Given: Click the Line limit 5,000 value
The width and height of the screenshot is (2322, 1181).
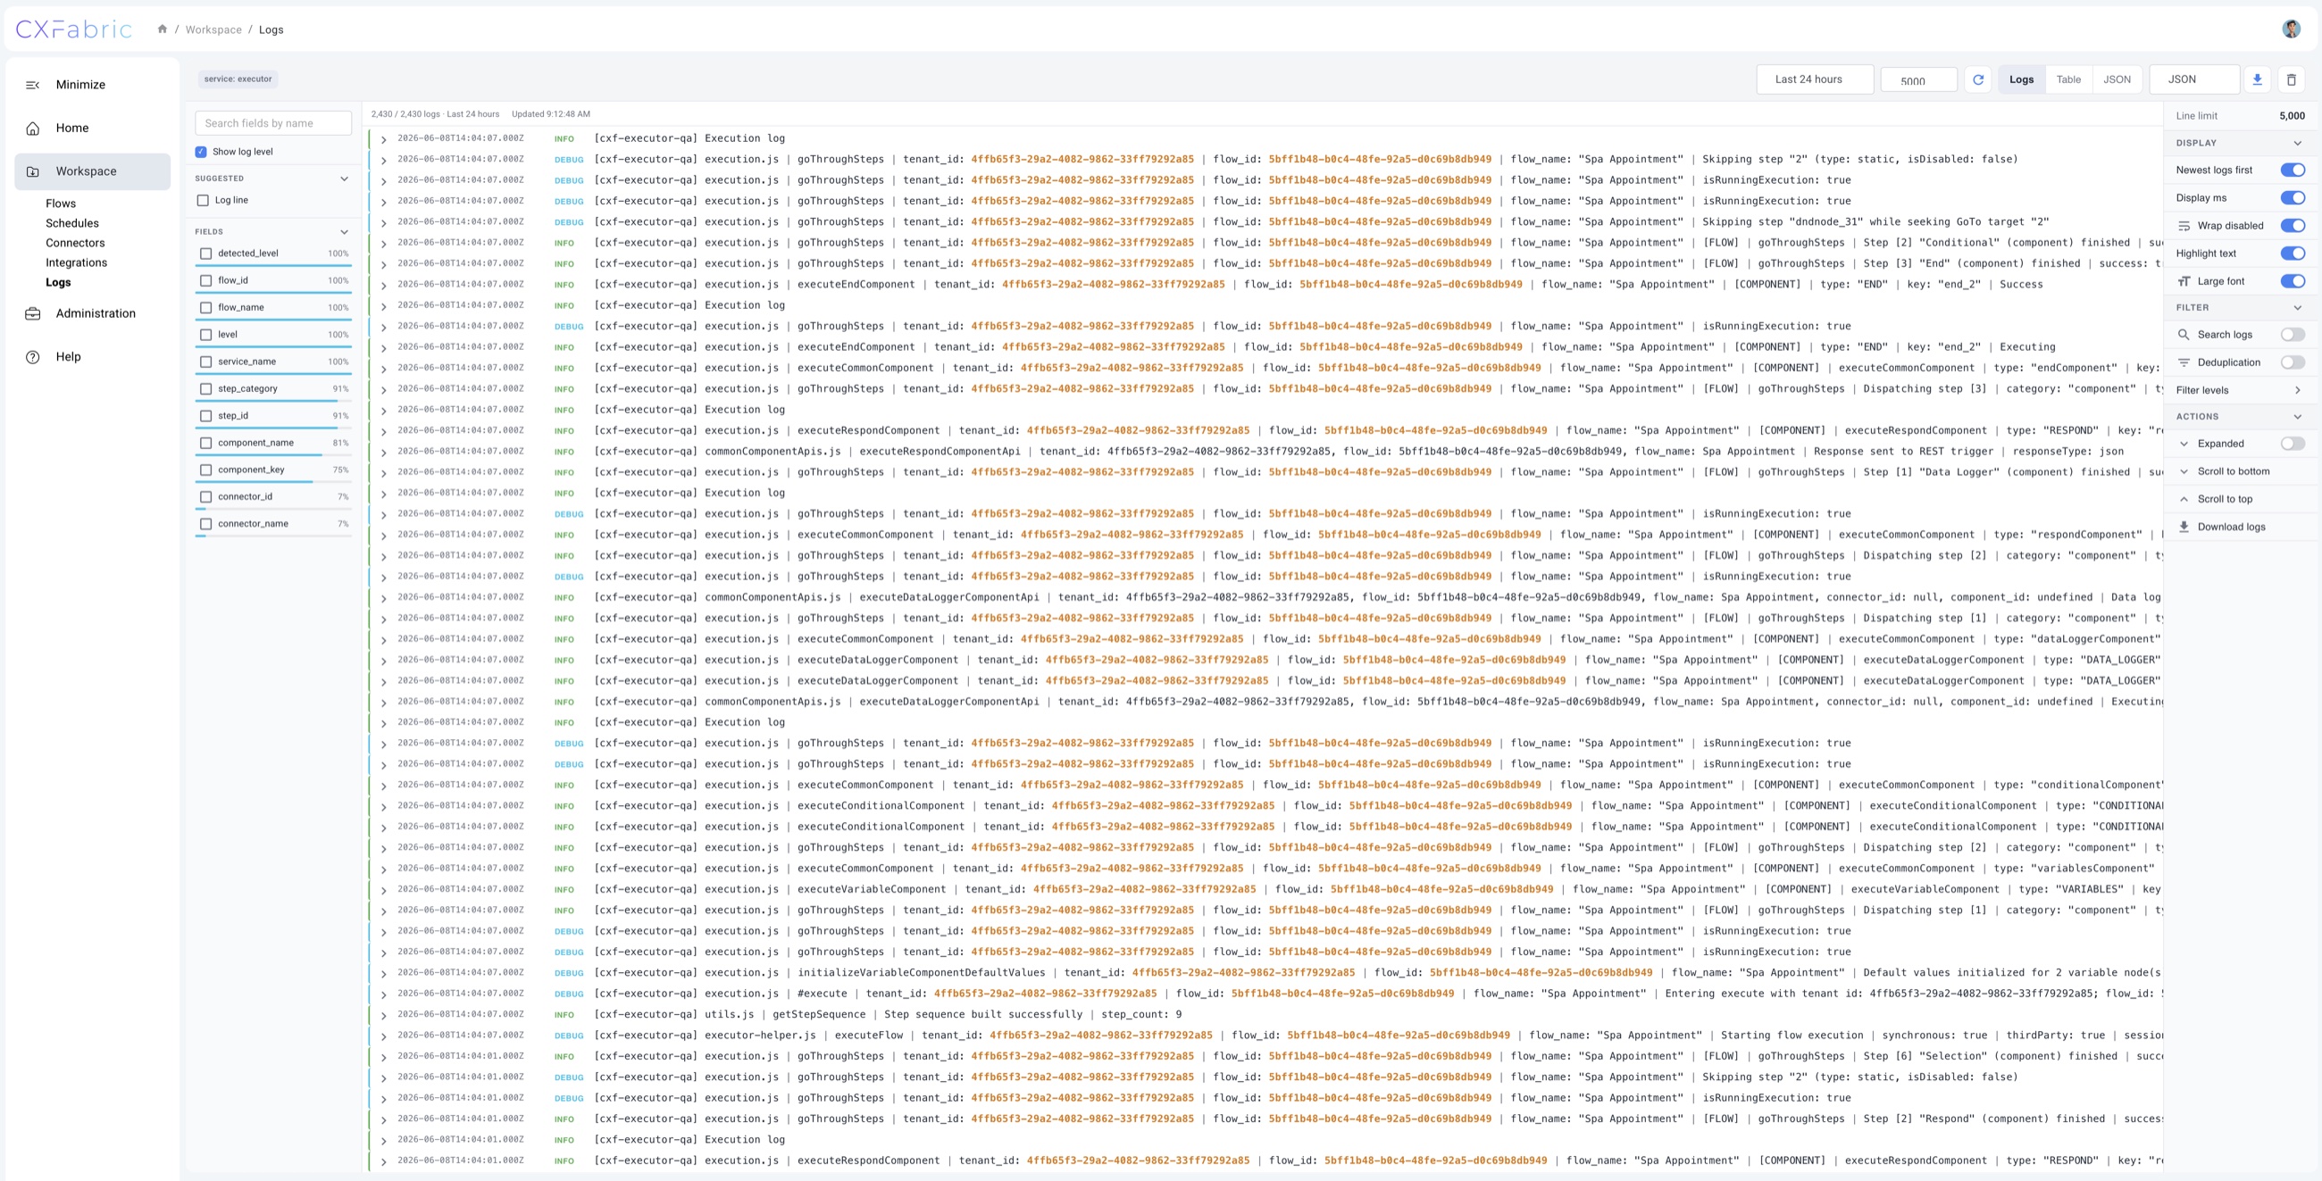Looking at the screenshot, I should click(2291, 116).
